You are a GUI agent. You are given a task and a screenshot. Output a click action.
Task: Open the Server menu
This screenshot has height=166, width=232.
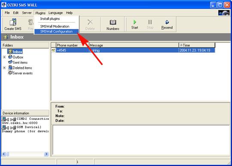pos(27,13)
